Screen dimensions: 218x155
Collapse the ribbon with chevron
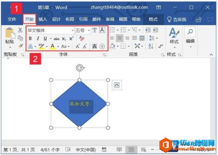click(x=211, y=54)
